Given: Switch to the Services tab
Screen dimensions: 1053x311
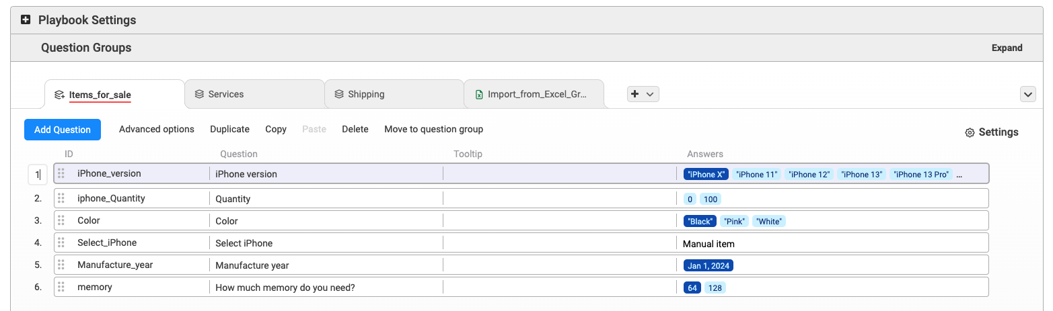Looking at the screenshot, I should pos(254,94).
